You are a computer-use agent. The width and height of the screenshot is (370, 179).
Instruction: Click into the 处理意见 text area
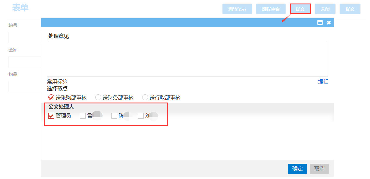187,58
